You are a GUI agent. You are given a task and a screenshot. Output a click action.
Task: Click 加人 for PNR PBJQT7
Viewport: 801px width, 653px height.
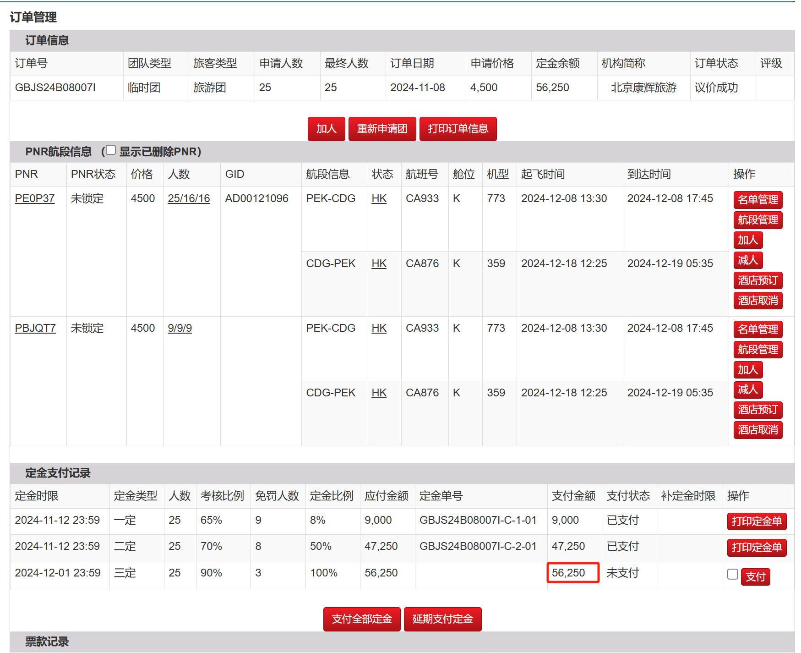pyautogui.click(x=747, y=369)
